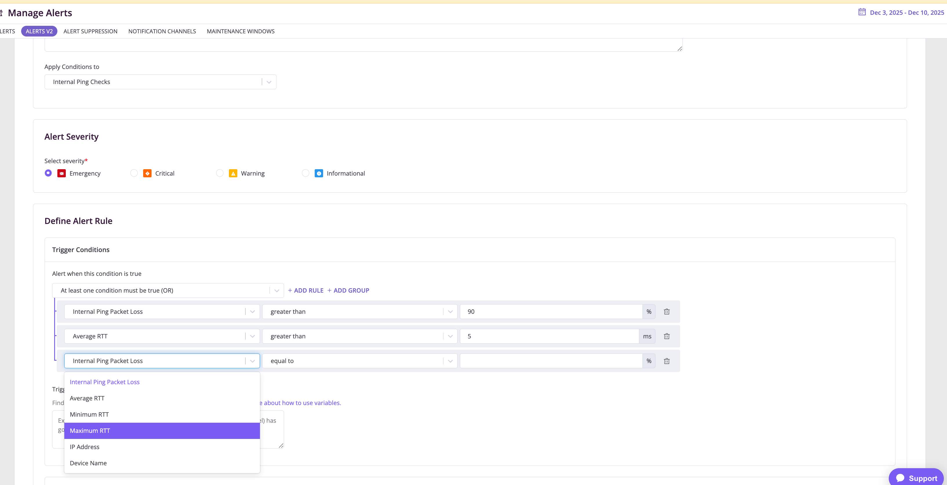Delete the Average RTT condition row
947x485 pixels.
(667, 336)
